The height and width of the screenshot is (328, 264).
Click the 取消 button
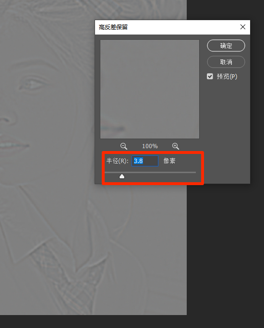[x=226, y=62]
